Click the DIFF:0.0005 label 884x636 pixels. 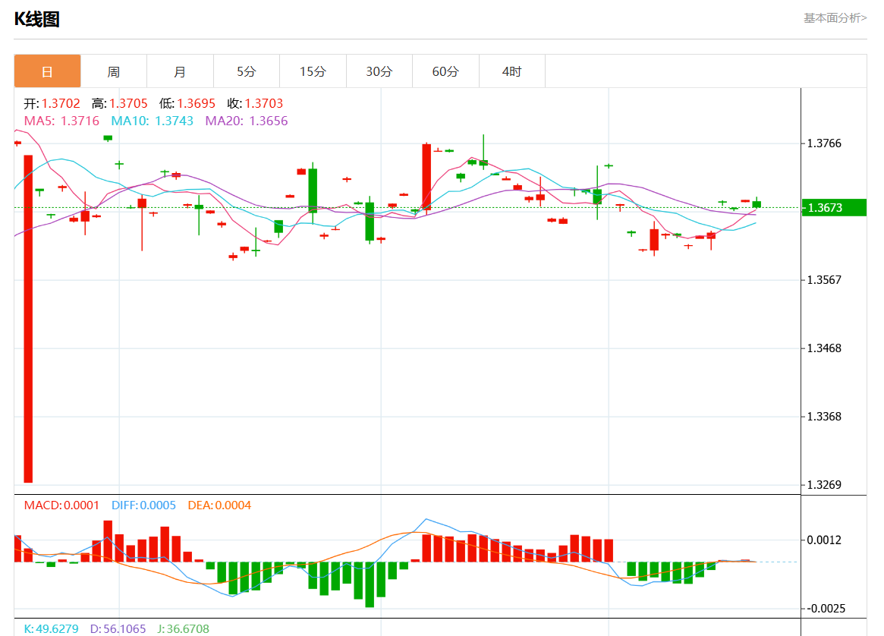143,505
